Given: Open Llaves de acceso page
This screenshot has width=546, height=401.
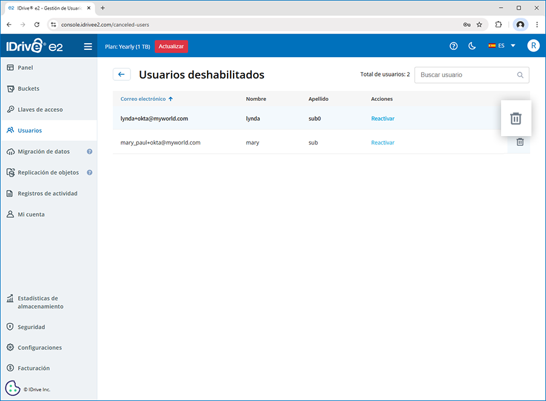Looking at the screenshot, I should click(40, 109).
